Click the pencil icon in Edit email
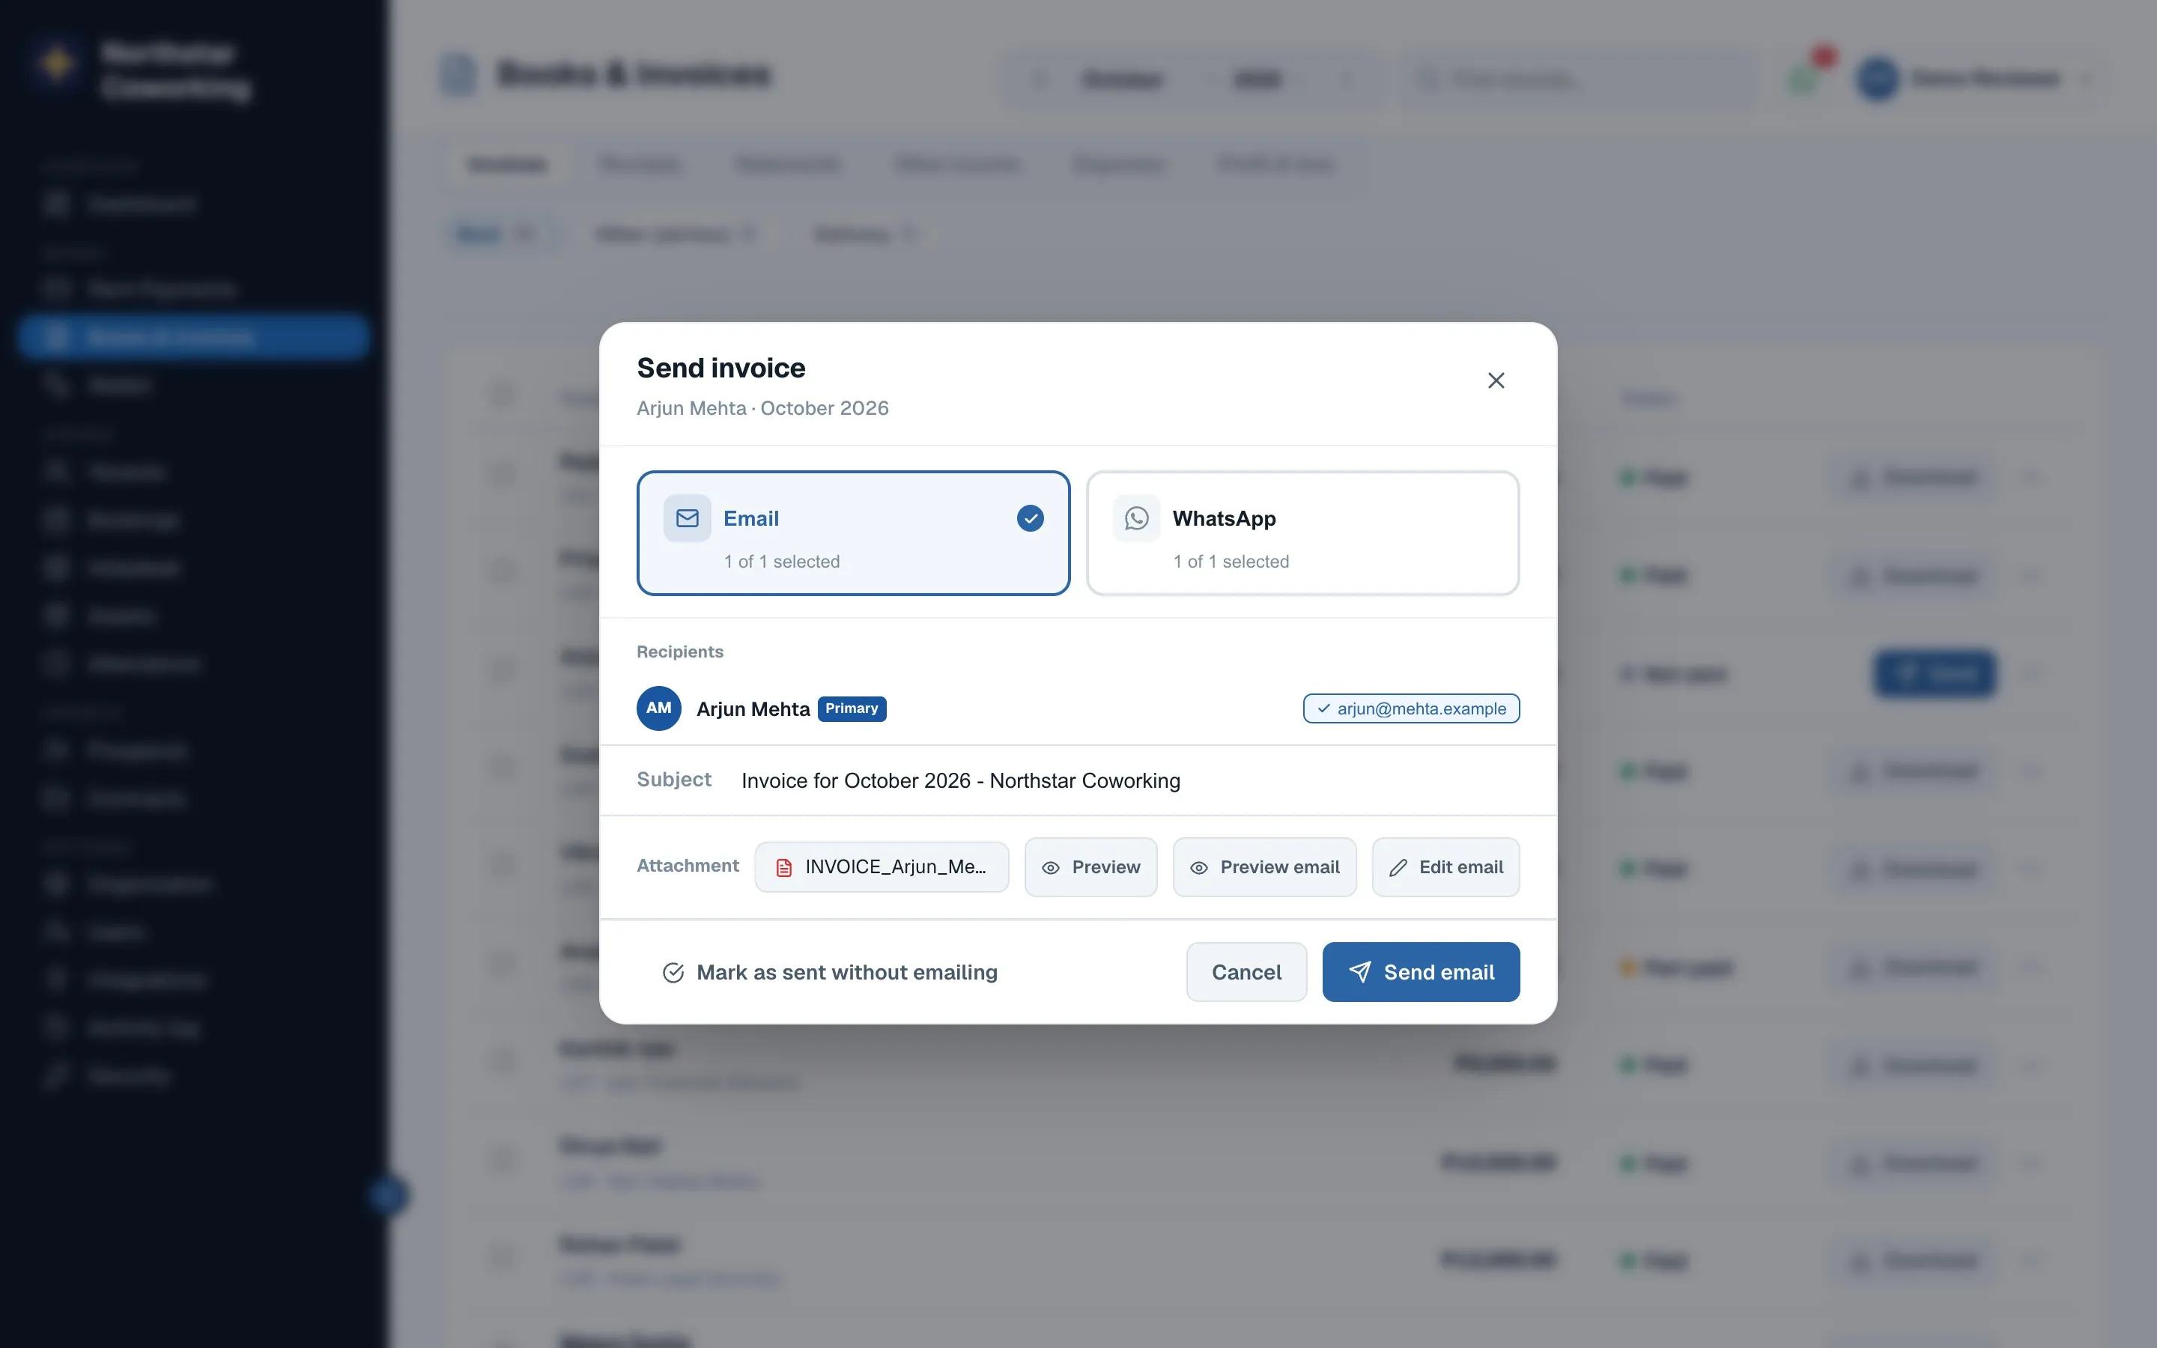This screenshot has height=1348, width=2157. tap(1398, 867)
